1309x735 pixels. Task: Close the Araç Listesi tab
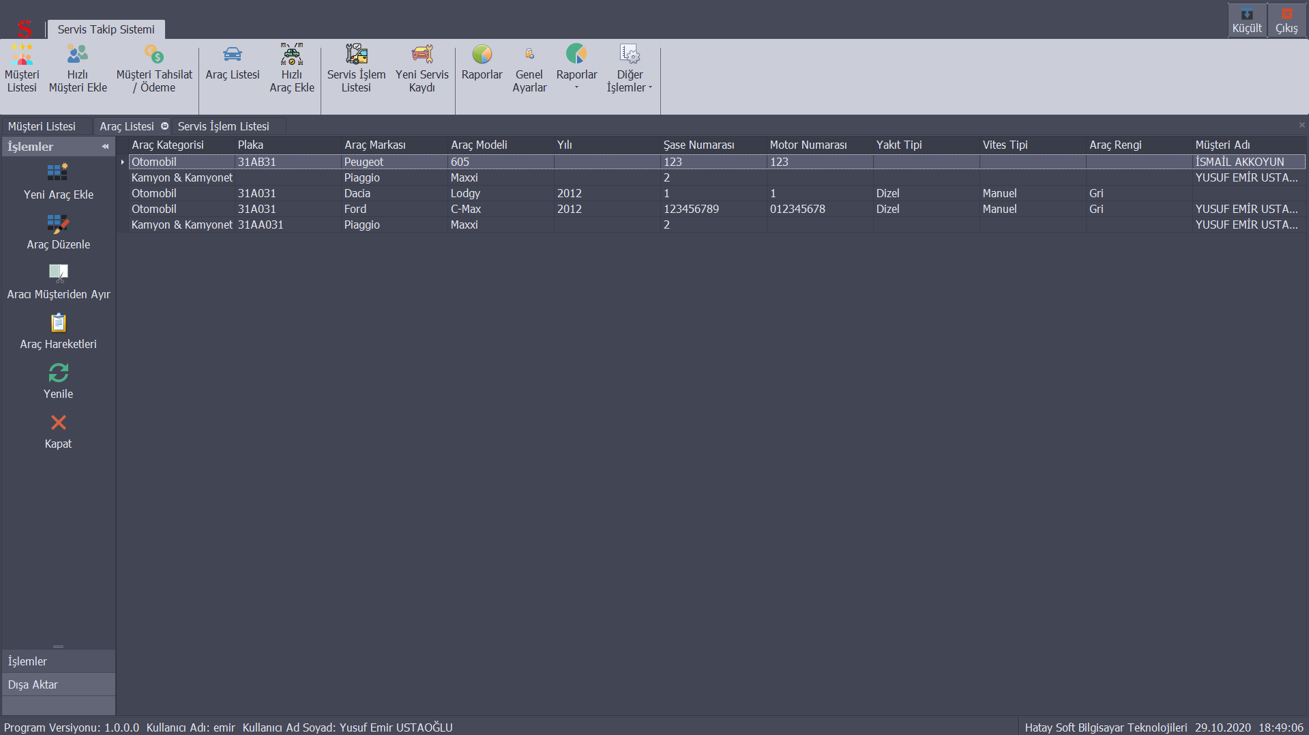pos(1301,126)
